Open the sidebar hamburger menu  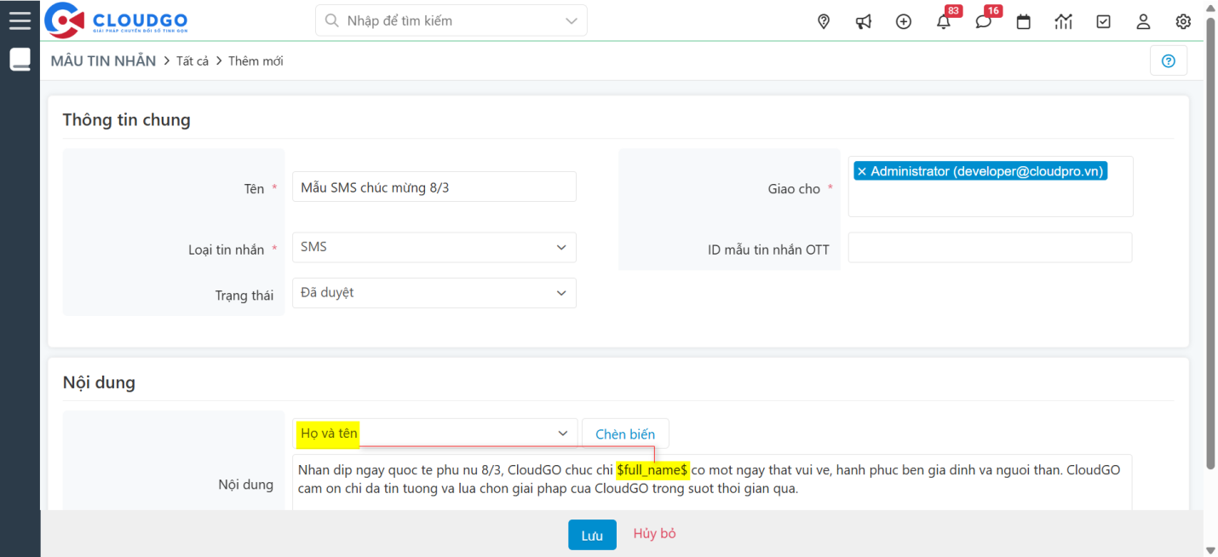point(20,19)
